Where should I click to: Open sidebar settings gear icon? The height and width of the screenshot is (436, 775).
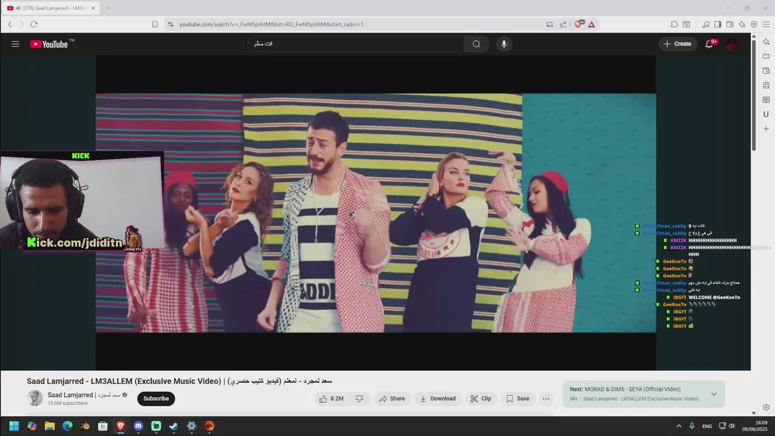(x=766, y=408)
